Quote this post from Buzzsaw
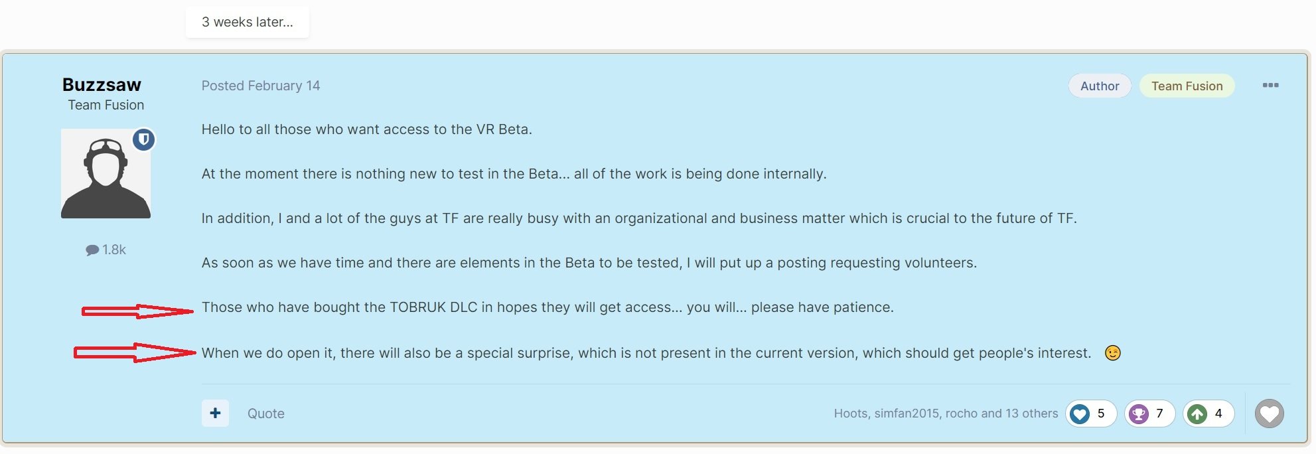Viewport: 1316px width, 454px height. [265, 414]
